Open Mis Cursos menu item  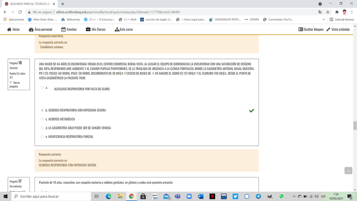pos(96,29)
